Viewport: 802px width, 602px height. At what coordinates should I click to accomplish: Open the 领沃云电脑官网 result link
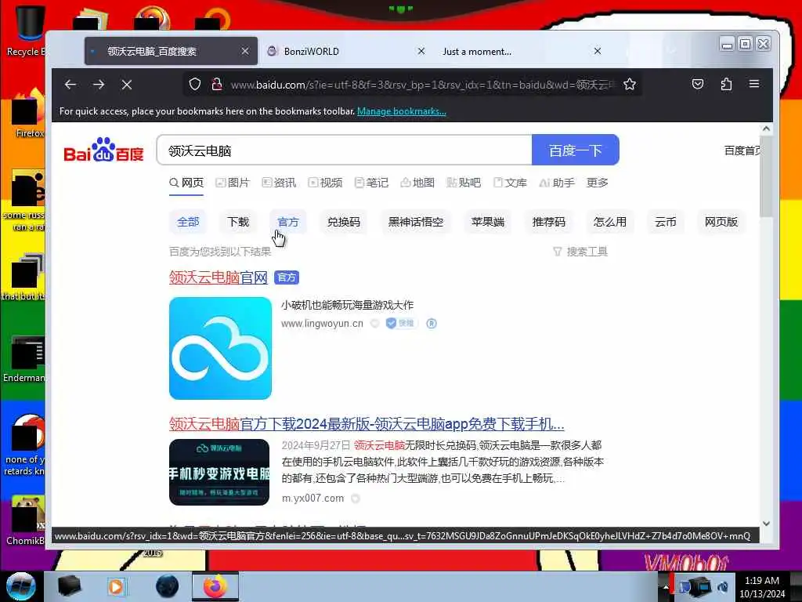pos(219,277)
